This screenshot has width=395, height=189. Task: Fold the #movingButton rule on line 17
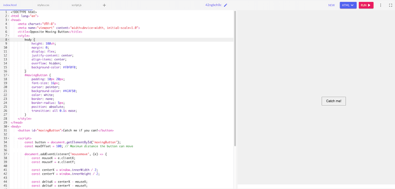[8, 75]
